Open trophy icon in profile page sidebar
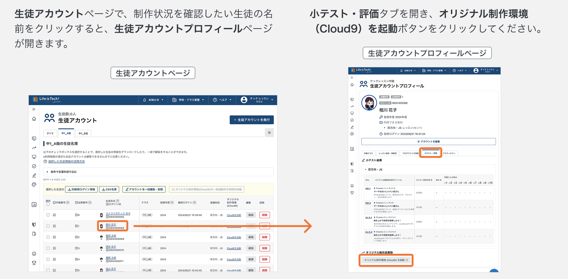 tap(352, 193)
